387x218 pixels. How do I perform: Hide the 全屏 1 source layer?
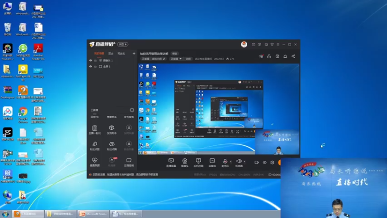pyautogui.click(x=90, y=66)
